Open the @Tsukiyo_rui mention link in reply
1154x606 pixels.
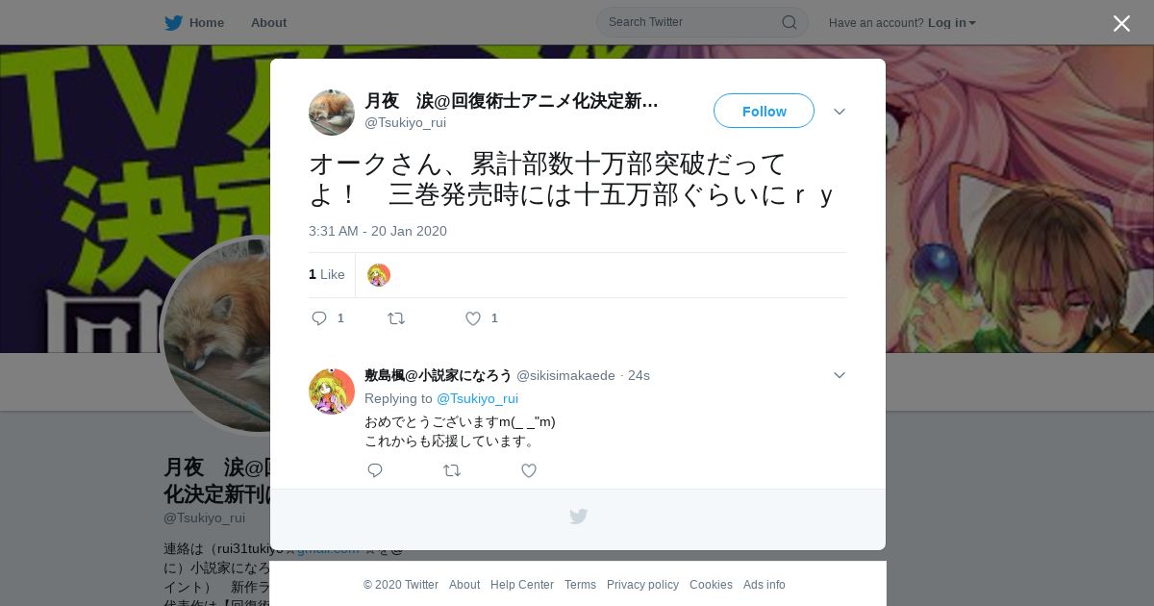[477, 398]
